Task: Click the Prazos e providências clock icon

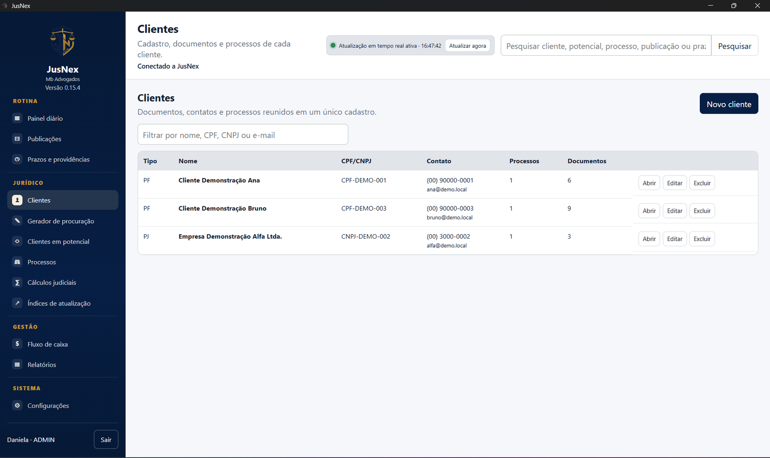Action: click(x=17, y=159)
